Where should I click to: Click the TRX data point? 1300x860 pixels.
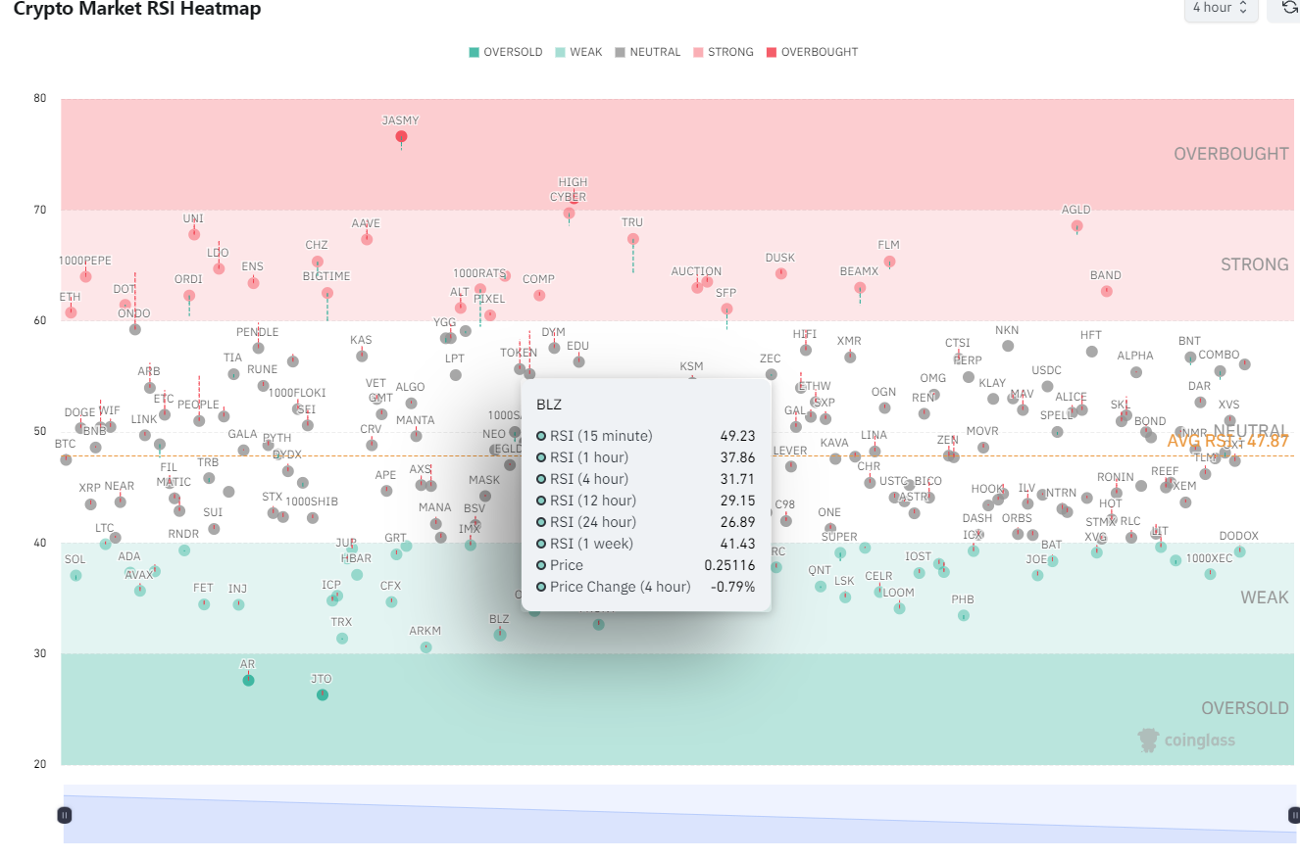coord(342,638)
